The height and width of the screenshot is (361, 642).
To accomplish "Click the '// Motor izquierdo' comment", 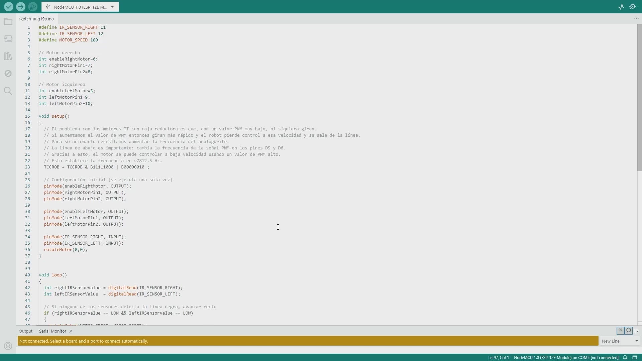I will click(62, 85).
